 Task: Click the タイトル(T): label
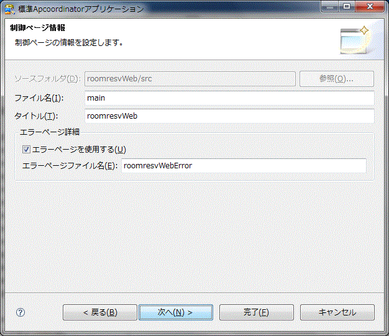[36, 116]
